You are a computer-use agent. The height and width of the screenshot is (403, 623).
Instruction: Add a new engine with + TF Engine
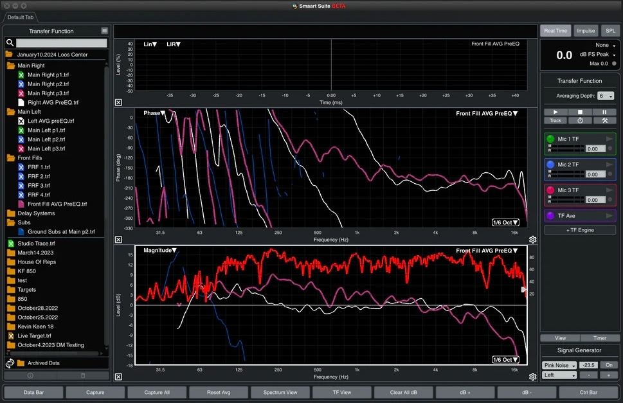pos(580,230)
